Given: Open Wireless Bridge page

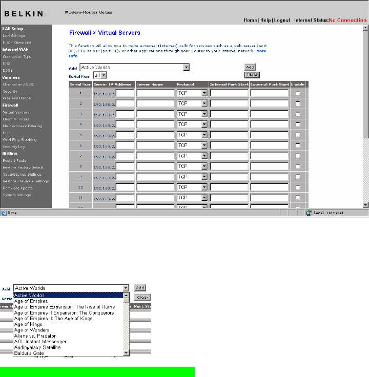Looking at the screenshot, I should point(16,98).
